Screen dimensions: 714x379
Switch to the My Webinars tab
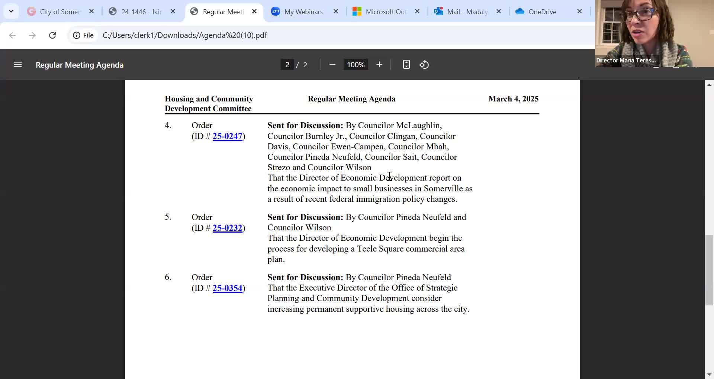point(303,12)
